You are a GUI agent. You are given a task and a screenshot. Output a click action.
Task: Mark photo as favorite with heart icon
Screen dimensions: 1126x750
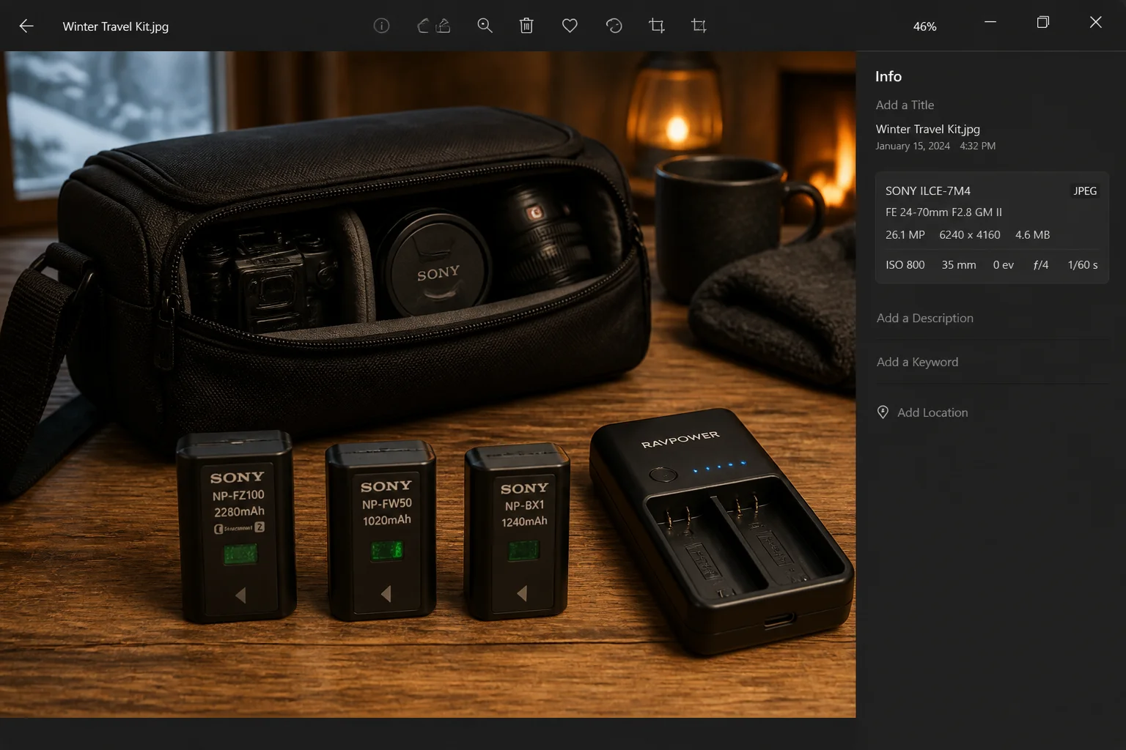click(x=570, y=26)
